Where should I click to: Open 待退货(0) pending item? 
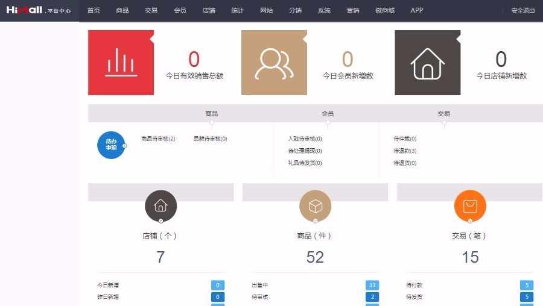tap(405, 163)
